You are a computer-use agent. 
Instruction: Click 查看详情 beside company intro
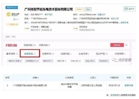[x=124, y=23]
